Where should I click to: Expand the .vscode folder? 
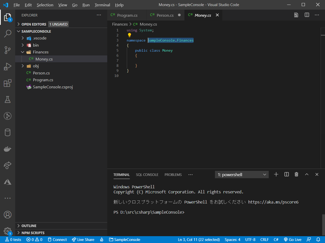tap(61, 38)
